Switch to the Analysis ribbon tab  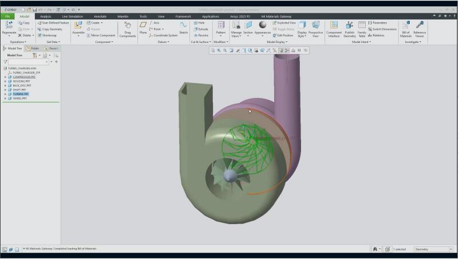tap(46, 16)
